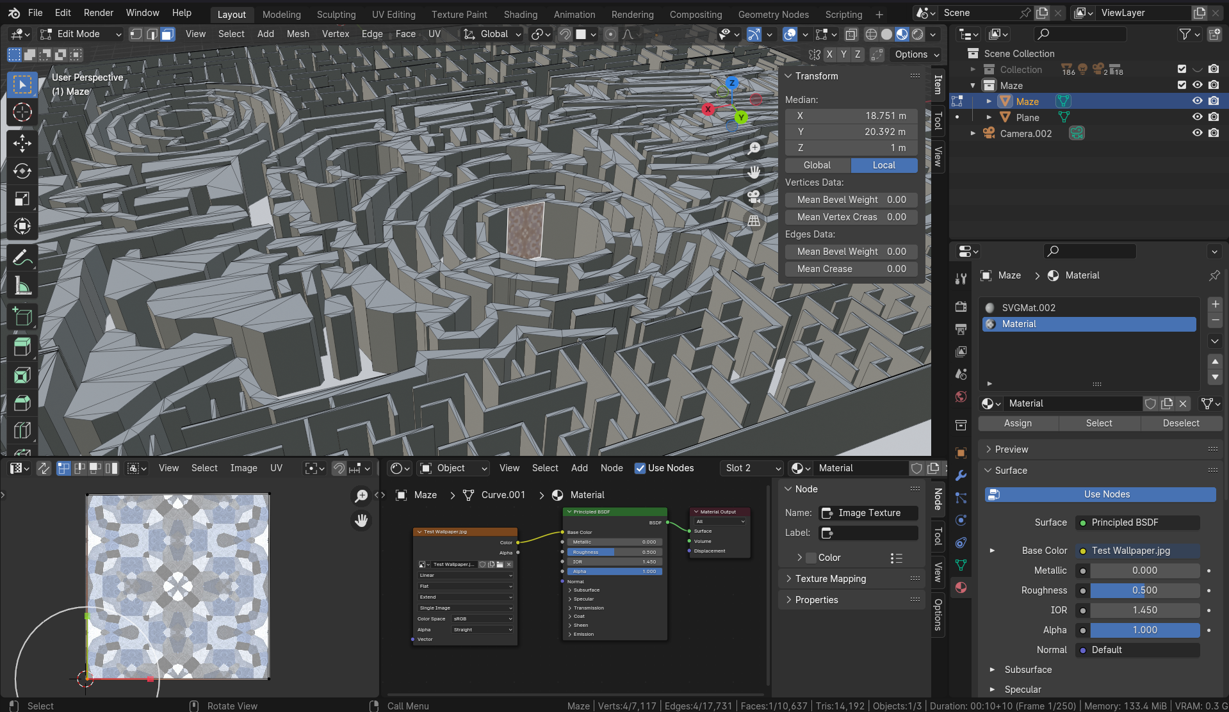Select the Annotate tool
Viewport: 1229px width, 712px height.
22,258
